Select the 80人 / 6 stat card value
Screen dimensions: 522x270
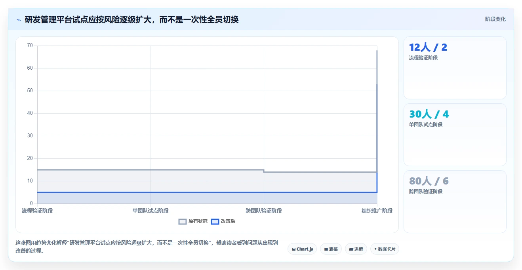tap(429, 181)
